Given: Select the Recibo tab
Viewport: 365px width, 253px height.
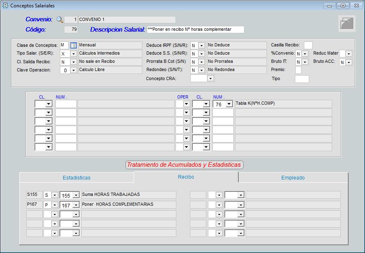Looking at the screenshot, I should click(186, 177).
